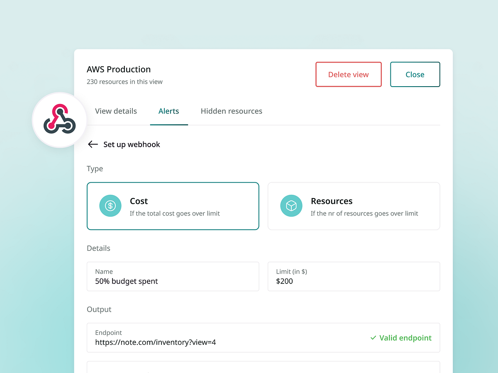Choose Cost as the webhook trigger type
Viewport: 498px width, 373px height.
[173, 206]
